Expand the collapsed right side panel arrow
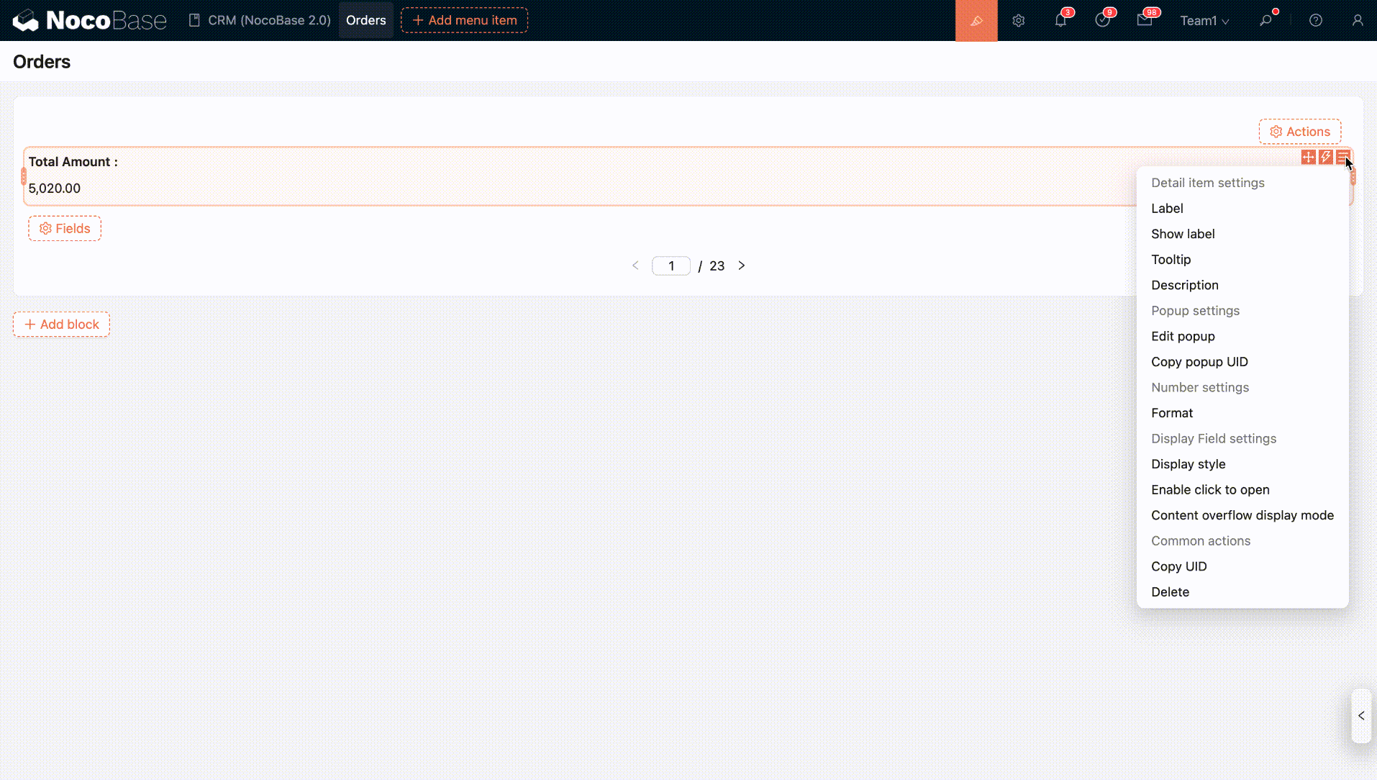This screenshot has width=1377, height=780. pyautogui.click(x=1361, y=716)
